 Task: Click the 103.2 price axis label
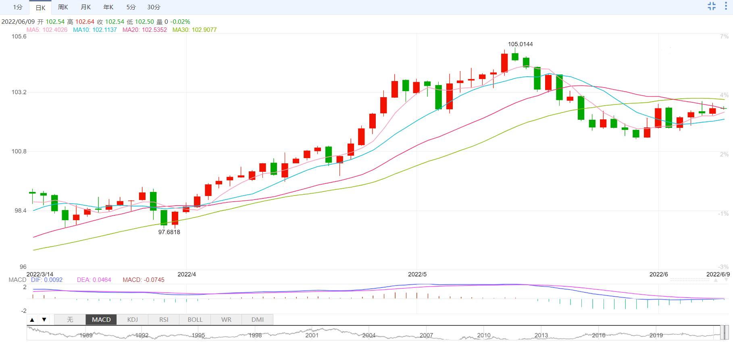pos(19,92)
